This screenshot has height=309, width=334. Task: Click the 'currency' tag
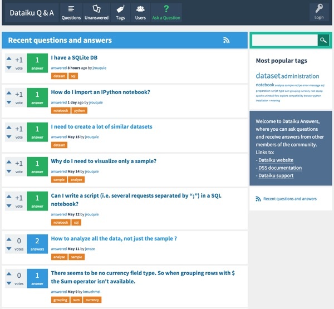(92, 300)
